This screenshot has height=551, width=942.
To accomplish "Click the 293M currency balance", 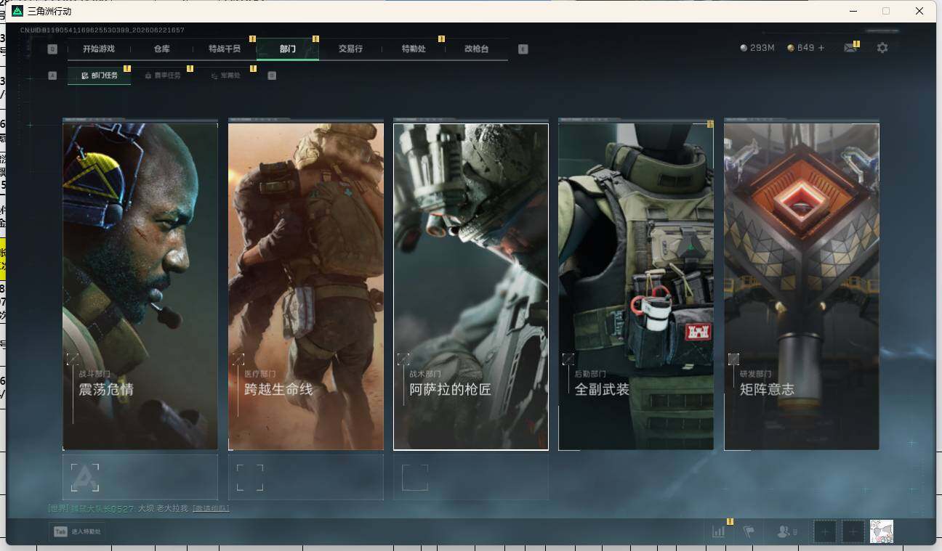I will 762,48.
